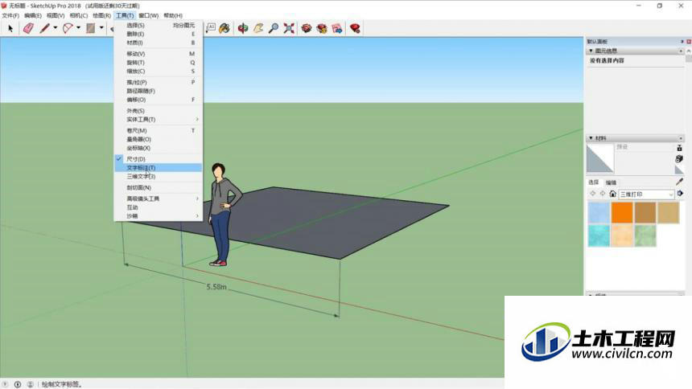The image size is (692, 389).
Task: Click the Send to LayOut icon
Action: (337, 29)
